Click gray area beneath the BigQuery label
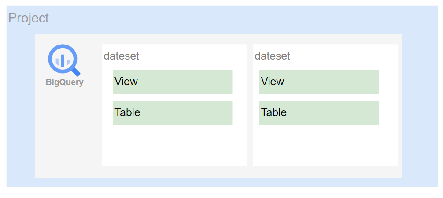The width and height of the screenshot is (443, 198). pyautogui.click(x=66, y=132)
